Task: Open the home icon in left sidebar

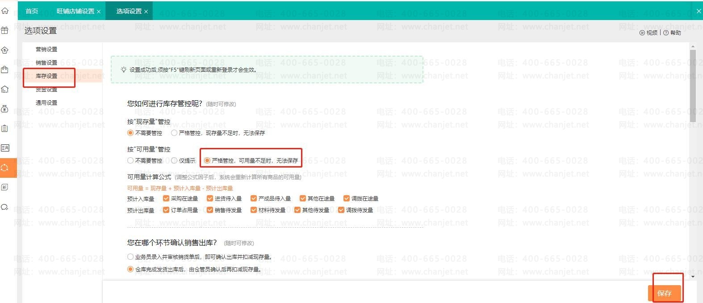Action: pos(5,11)
